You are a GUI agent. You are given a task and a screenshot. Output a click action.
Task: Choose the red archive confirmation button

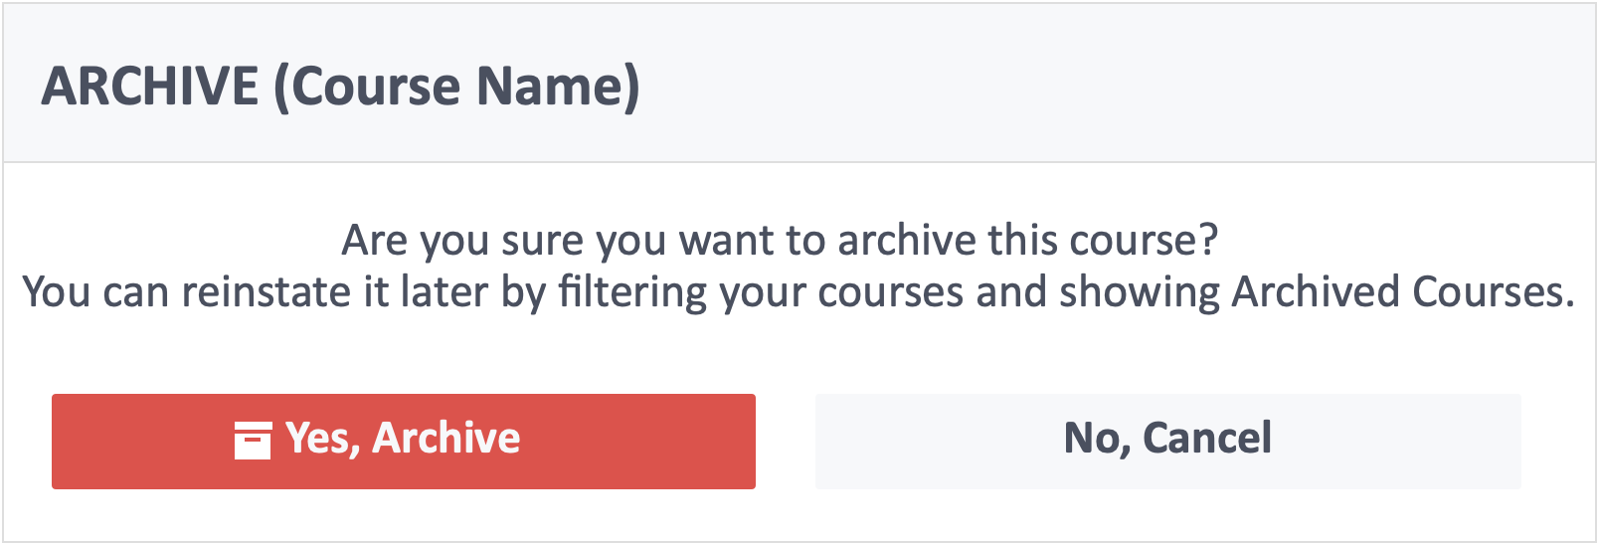(x=404, y=442)
